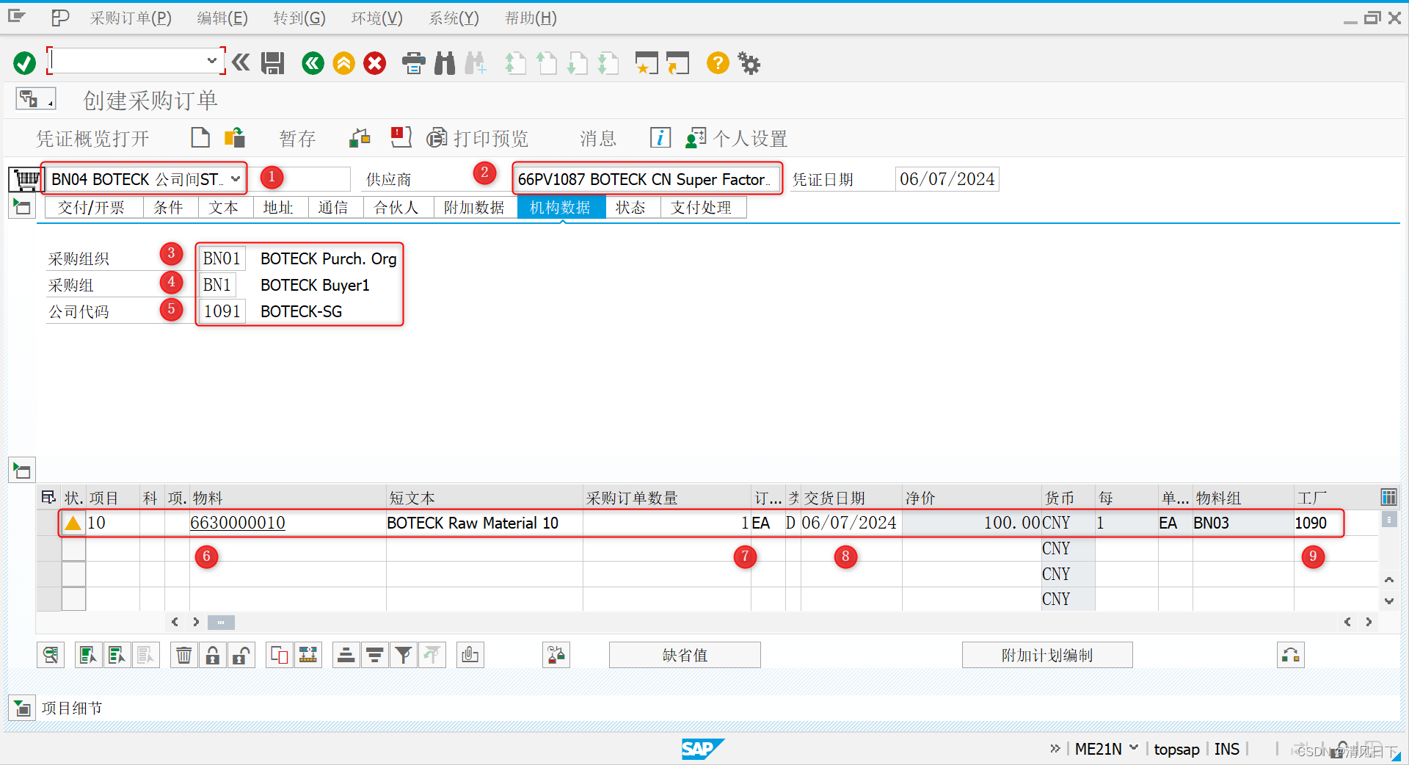
Task: Click the horizontal scrollbar thumb under item table
Action: coord(221,623)
